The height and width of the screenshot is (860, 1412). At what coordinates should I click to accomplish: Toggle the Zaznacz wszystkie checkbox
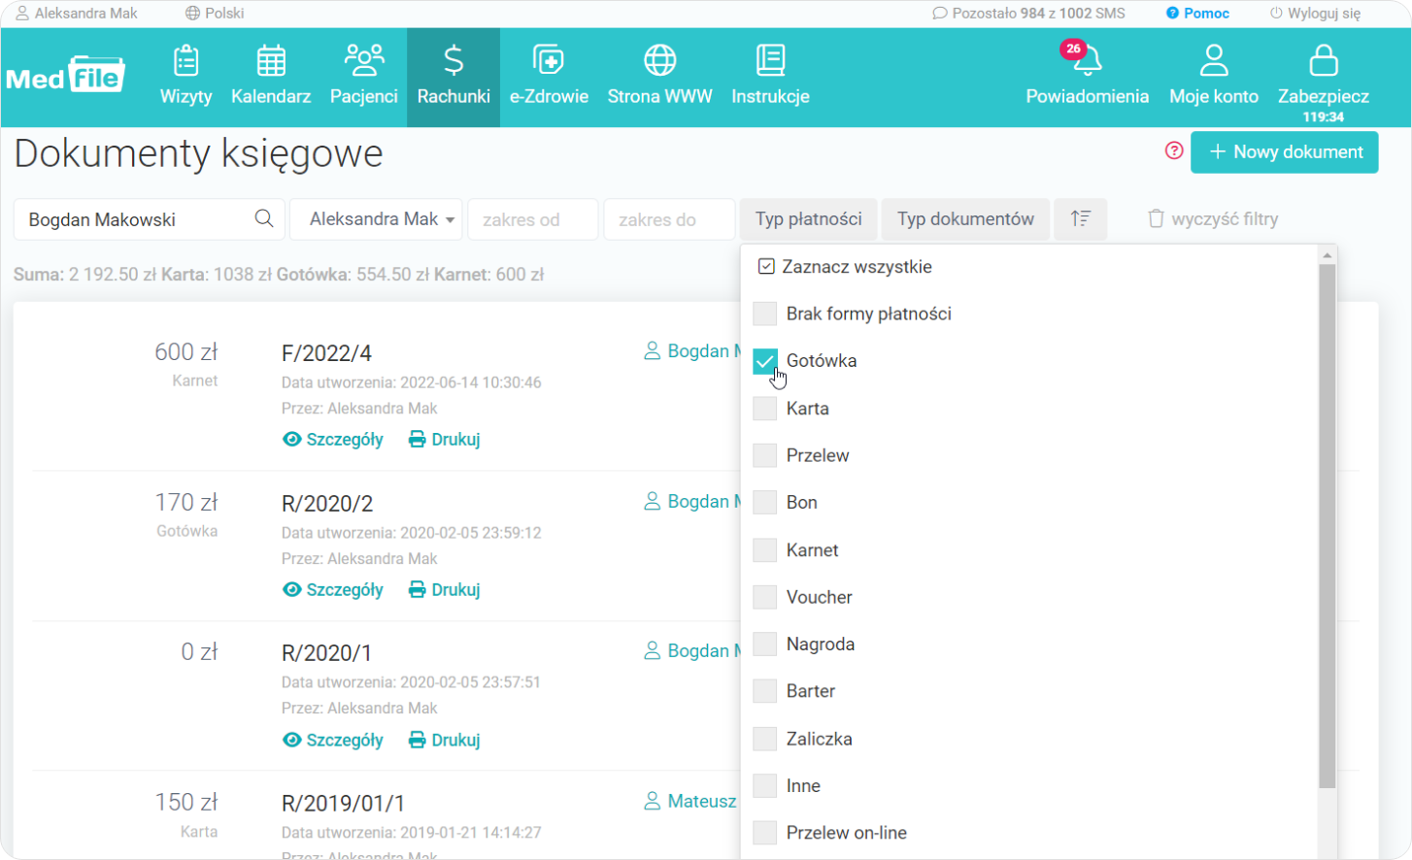coord(766,266)
